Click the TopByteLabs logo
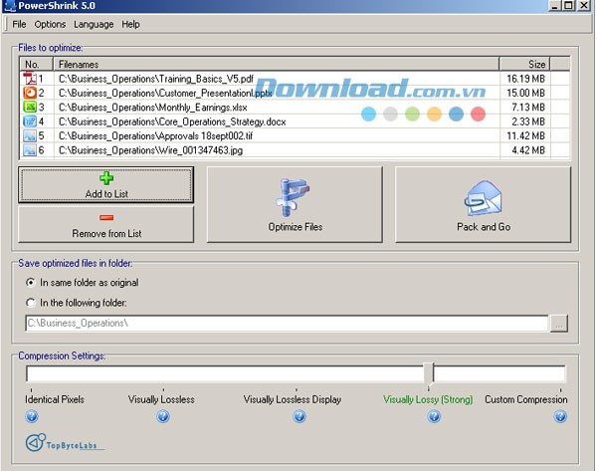Screen dimensions: 597x471 65,443
